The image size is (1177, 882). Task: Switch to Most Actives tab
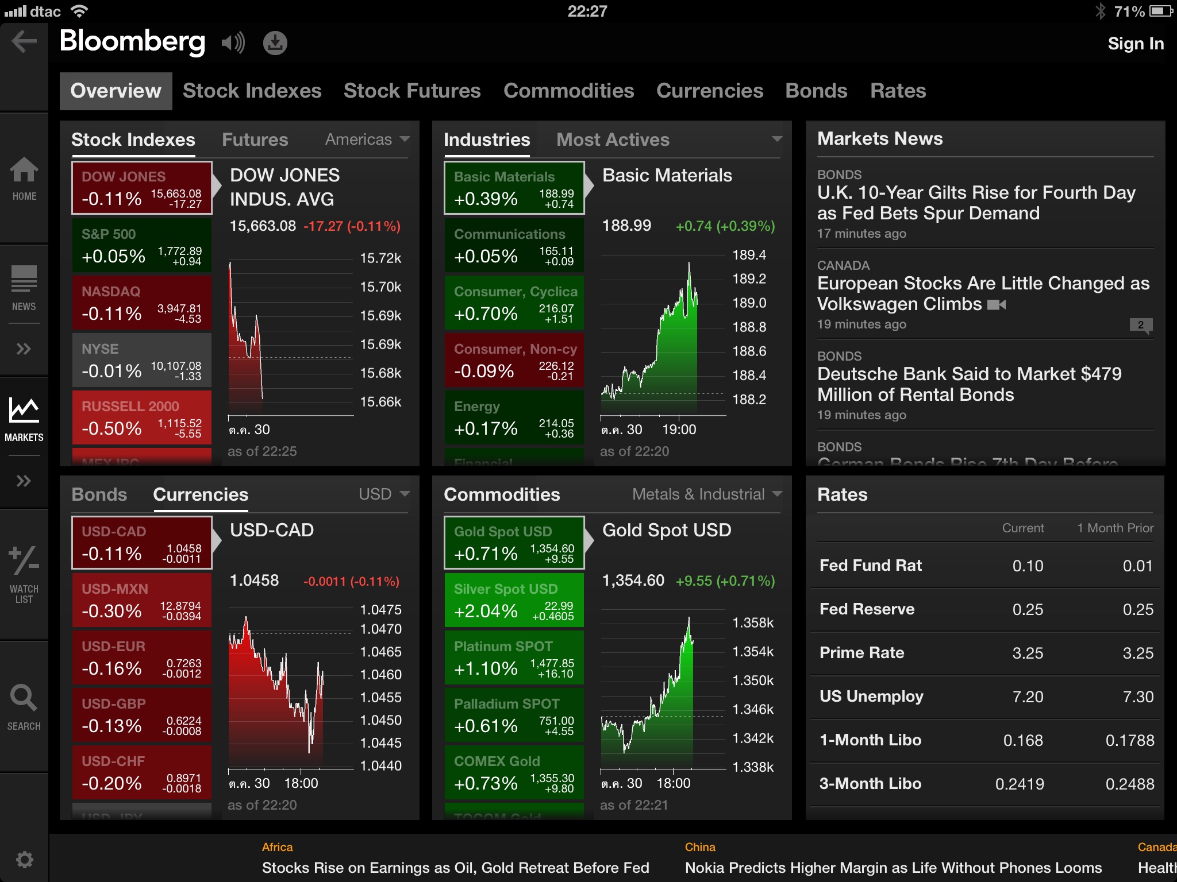pos(613,140)
